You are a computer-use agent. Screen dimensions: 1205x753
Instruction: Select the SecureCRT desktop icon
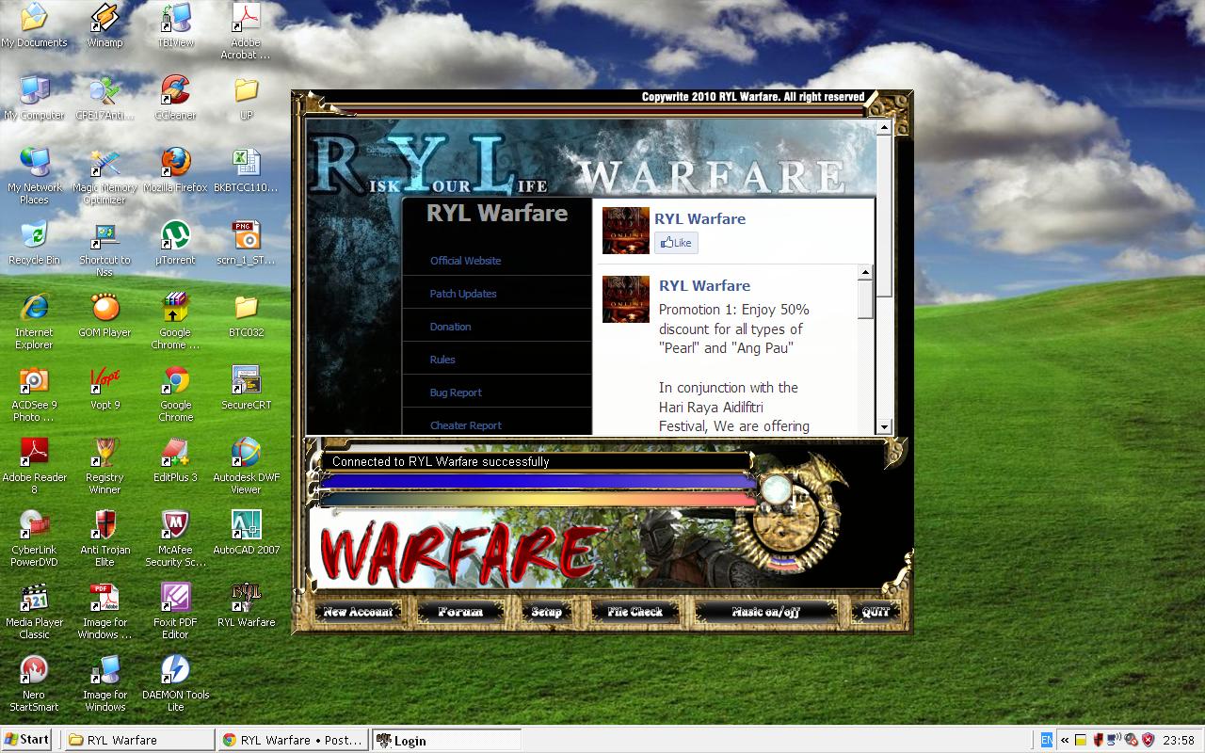(246, 388)
